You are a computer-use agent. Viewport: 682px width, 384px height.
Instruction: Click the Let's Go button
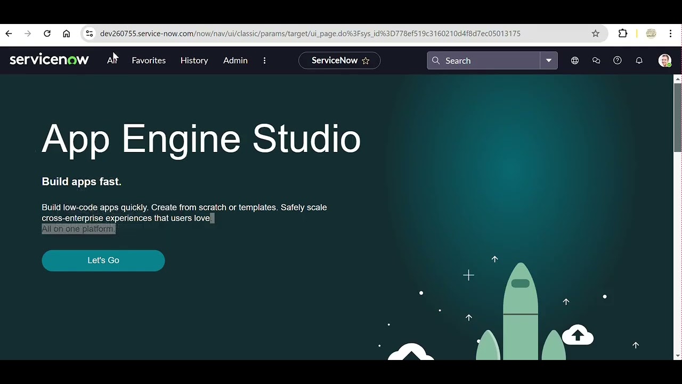103,260
